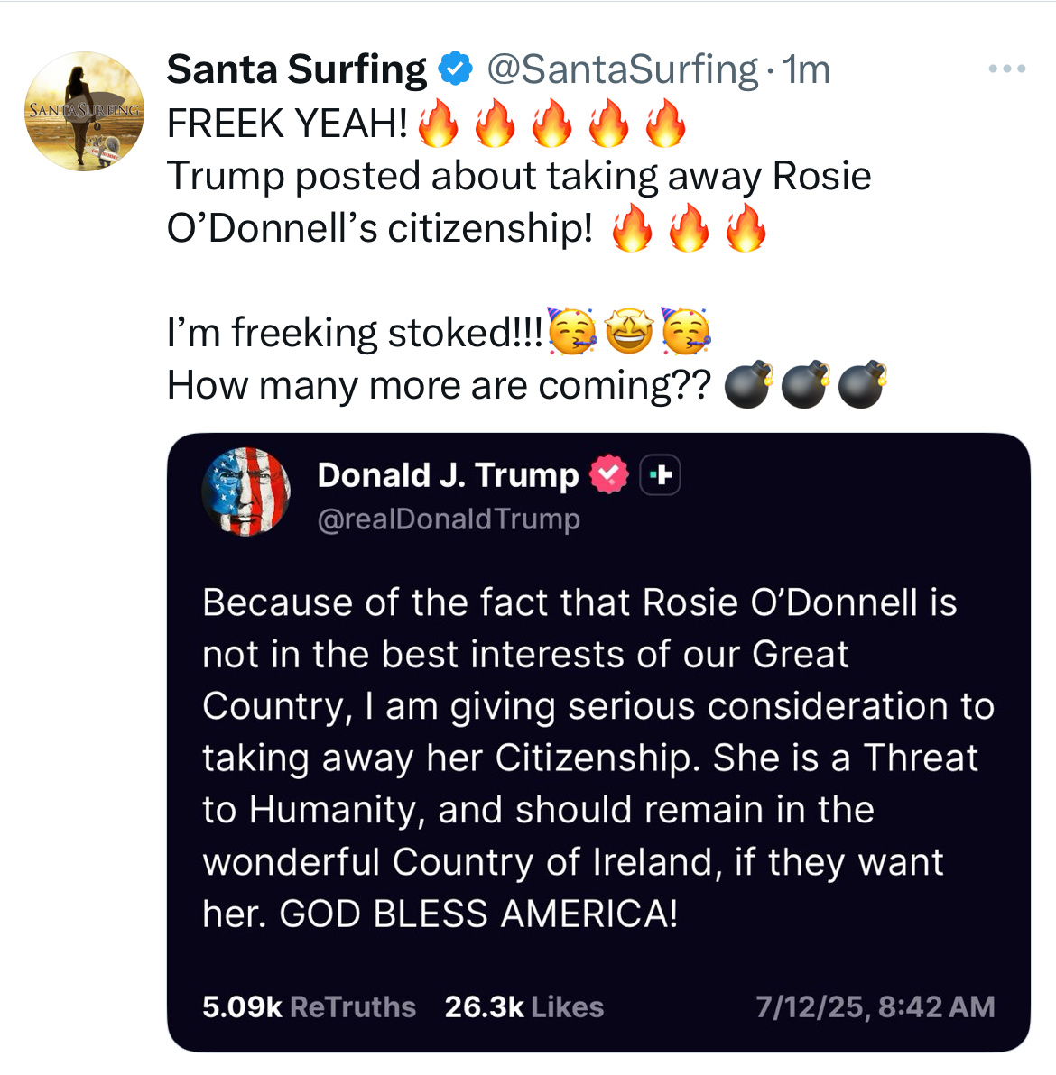Select the Donald J. Trump display name
Image resolution: width=1056 pixels, height=1075 pixels.
(x=448, y=475)
